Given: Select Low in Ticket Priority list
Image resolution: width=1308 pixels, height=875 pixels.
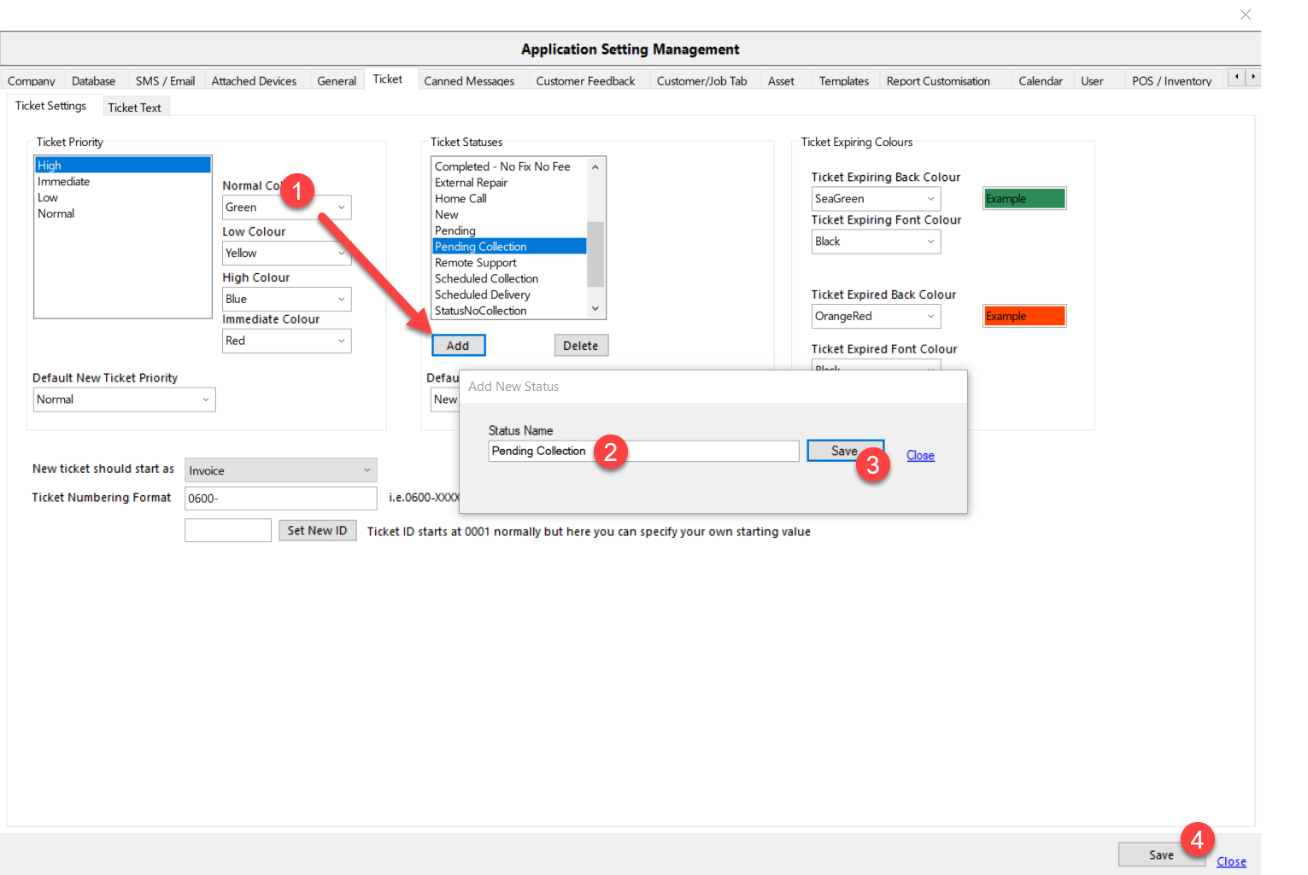Looking at the screenshot, I should click(x=123, y=198).
